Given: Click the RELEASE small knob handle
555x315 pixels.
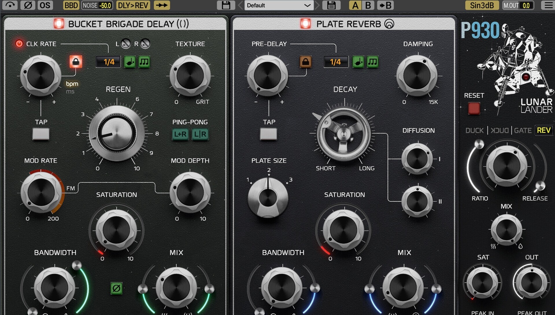Looking at the screenshot, I should pos(540,186).
